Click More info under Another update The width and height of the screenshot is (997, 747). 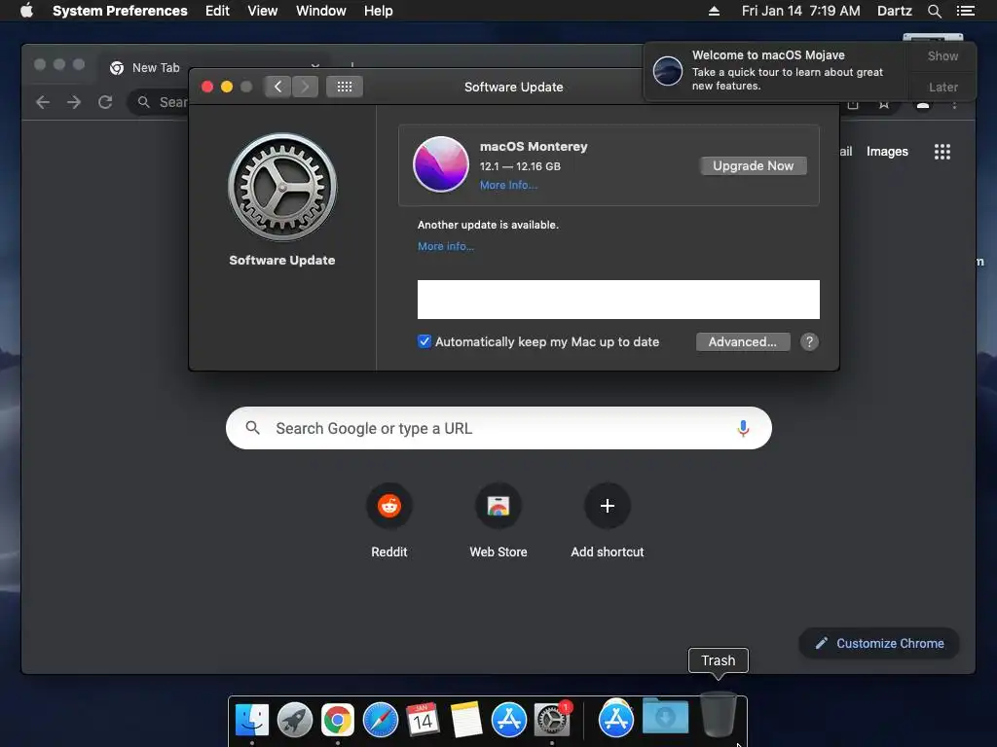[x=446, y=246]
